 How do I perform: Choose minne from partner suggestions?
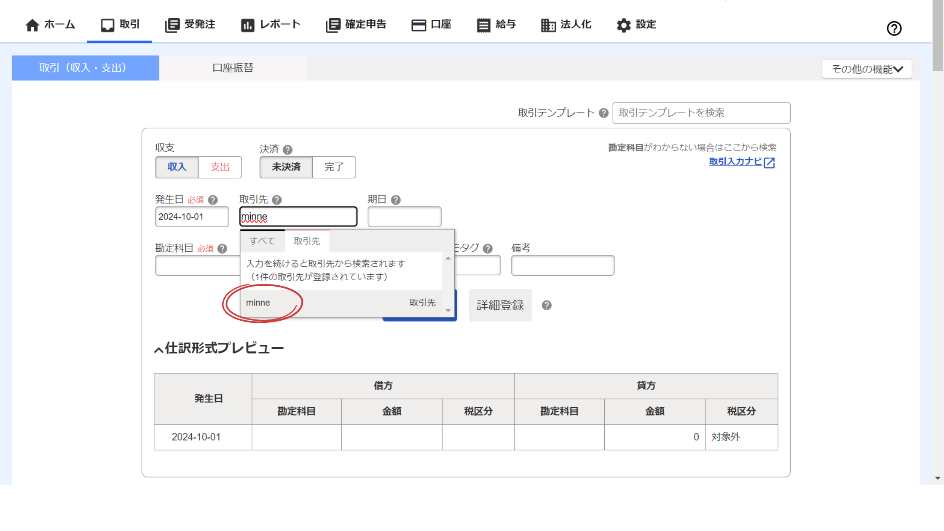coord(258,303)
